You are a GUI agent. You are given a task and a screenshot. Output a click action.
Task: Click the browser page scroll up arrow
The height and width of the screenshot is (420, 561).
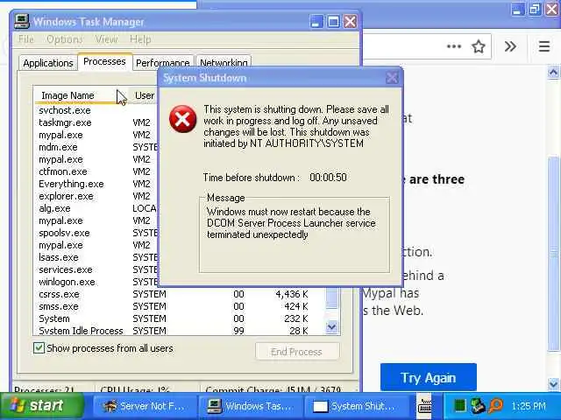pyautogui.click(x=553, y=72)
